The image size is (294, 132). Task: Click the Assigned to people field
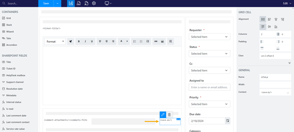[209, 87]
